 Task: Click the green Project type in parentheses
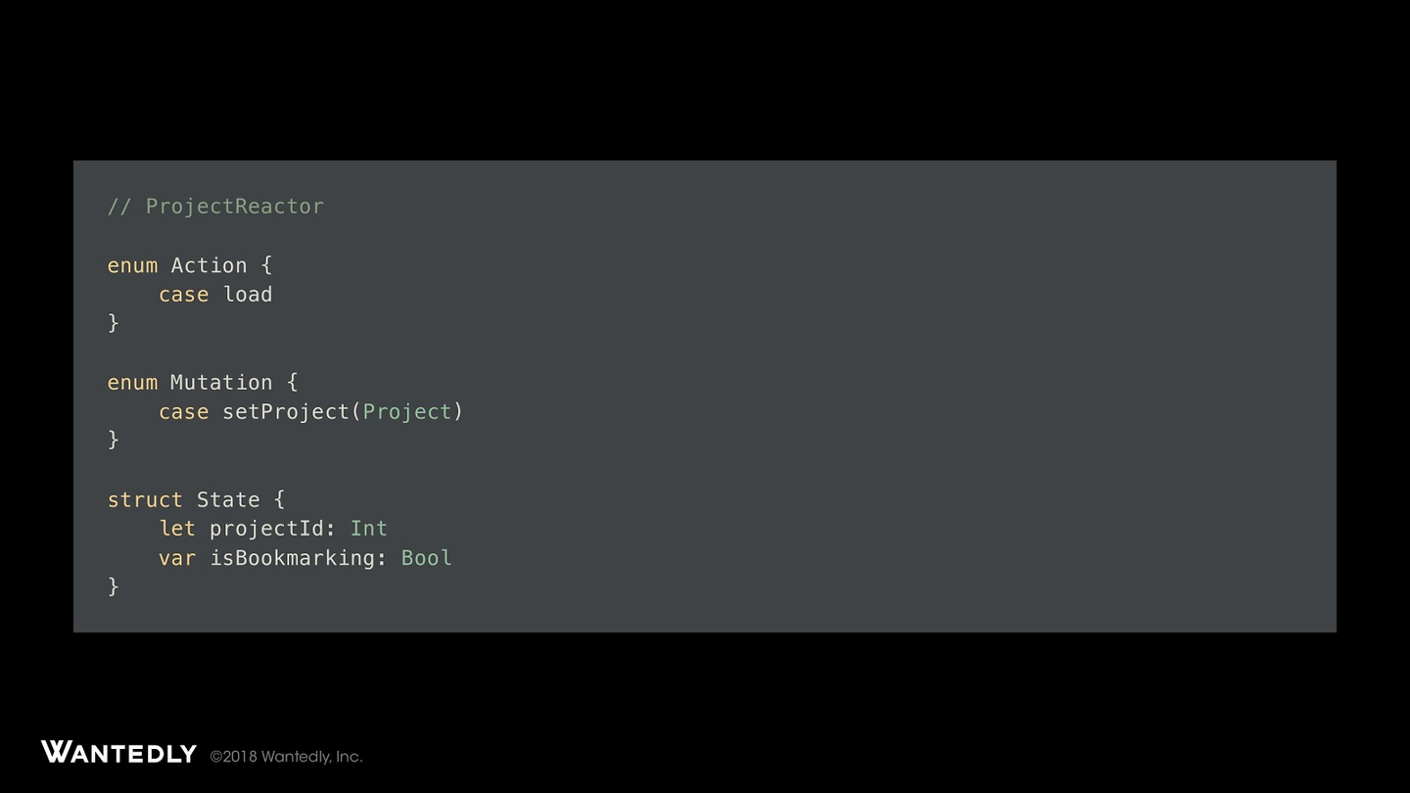(407, 412)
